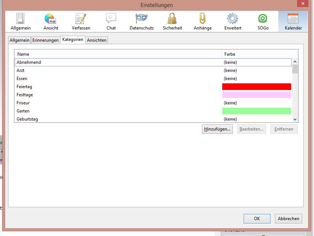Click the category list scroll-down arrow
The image size is (314, 236).
(x=295, y=119)
